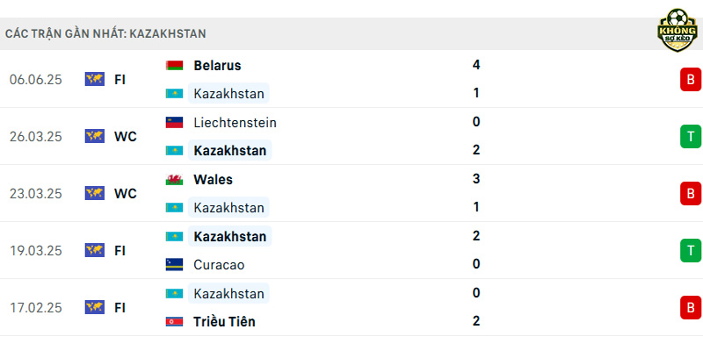Open the Liechtenstein team link
703x351 pixels.
point(235,122)
